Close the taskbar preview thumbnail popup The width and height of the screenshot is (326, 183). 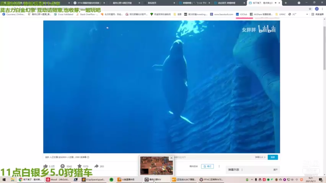coord(171,158)
